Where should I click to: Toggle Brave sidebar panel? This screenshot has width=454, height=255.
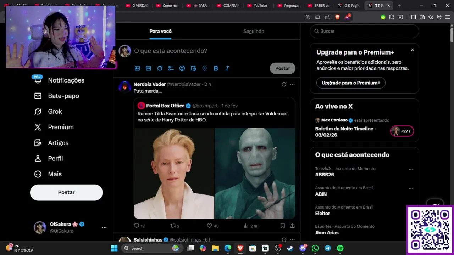point(414,17)
